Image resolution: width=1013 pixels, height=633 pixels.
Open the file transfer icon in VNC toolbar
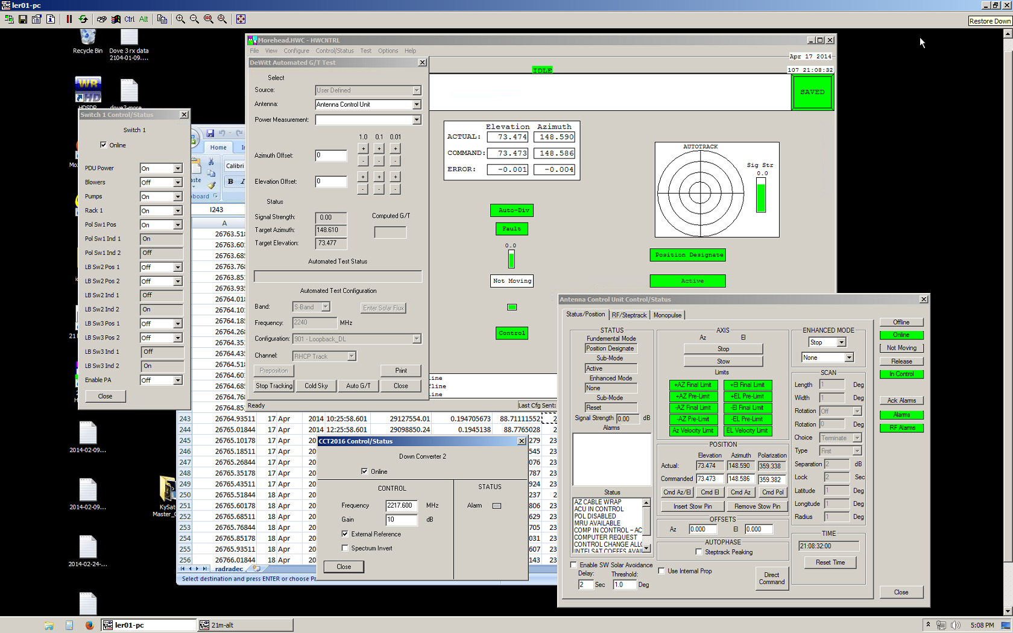tap(162, 19)
